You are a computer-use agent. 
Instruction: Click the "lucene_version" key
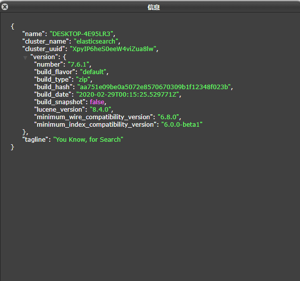[x=60, y=110]
